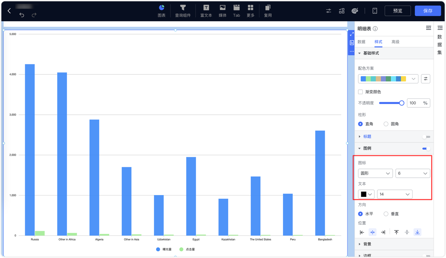This screenshot has height=258, width=446.
Task: Toggle the 标题 switch
Action: pos(426,137)
